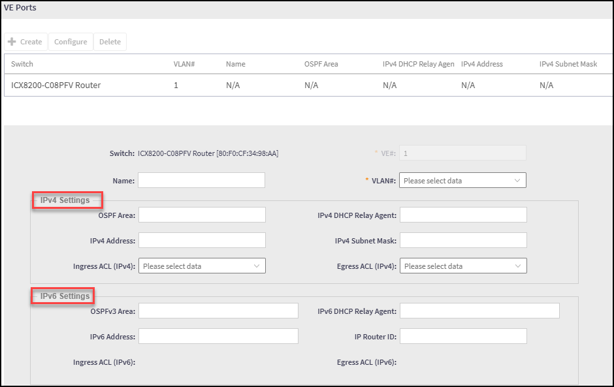
Task: Click the IPv6 Address input field
Action: pyautogui.click(x=219, y=336)
